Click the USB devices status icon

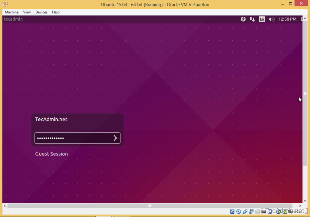pos(245,211)
